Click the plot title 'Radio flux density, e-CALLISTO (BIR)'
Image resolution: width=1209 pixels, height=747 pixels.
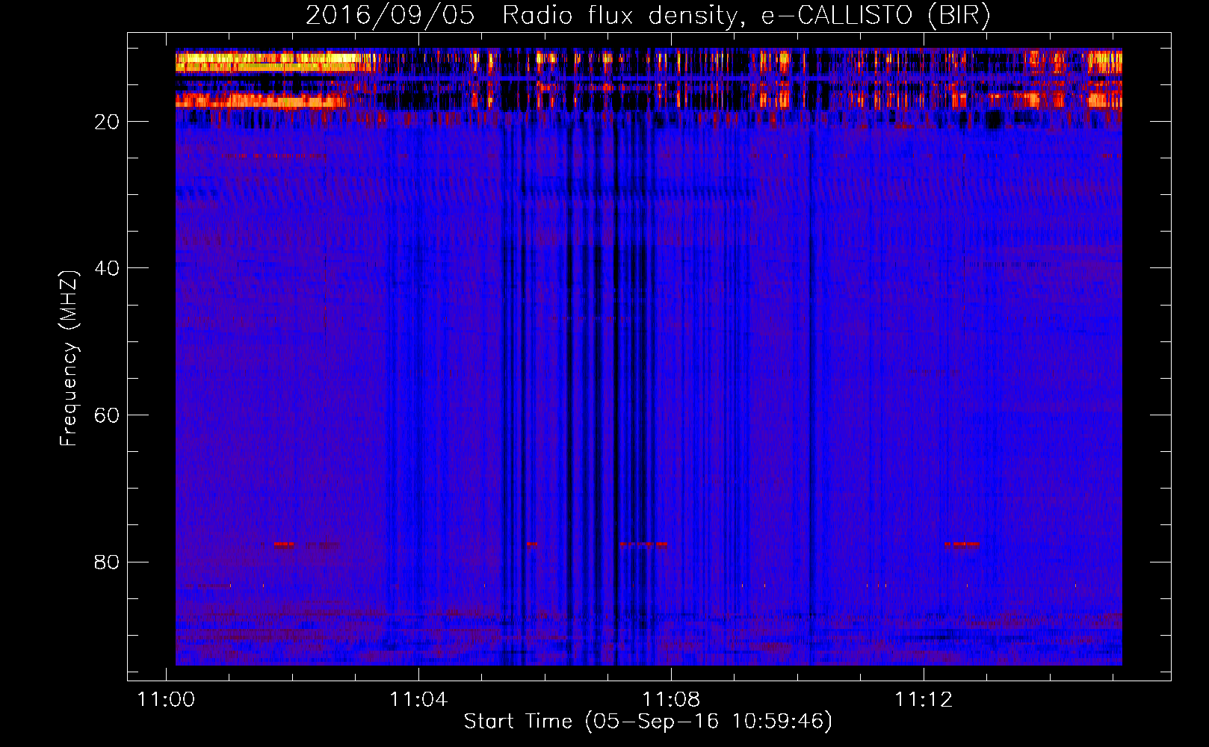click(746, 16)
